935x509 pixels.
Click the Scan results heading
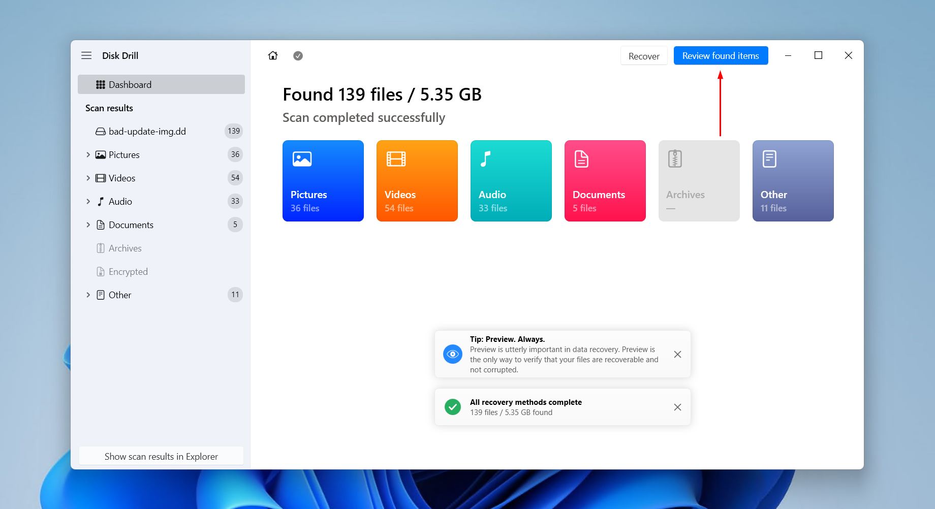(109, 108)
